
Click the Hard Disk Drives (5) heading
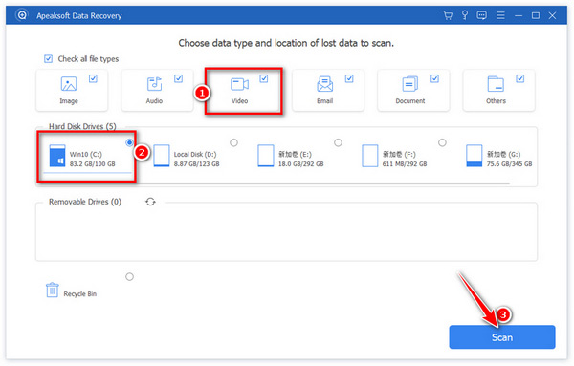click(82, 126)
